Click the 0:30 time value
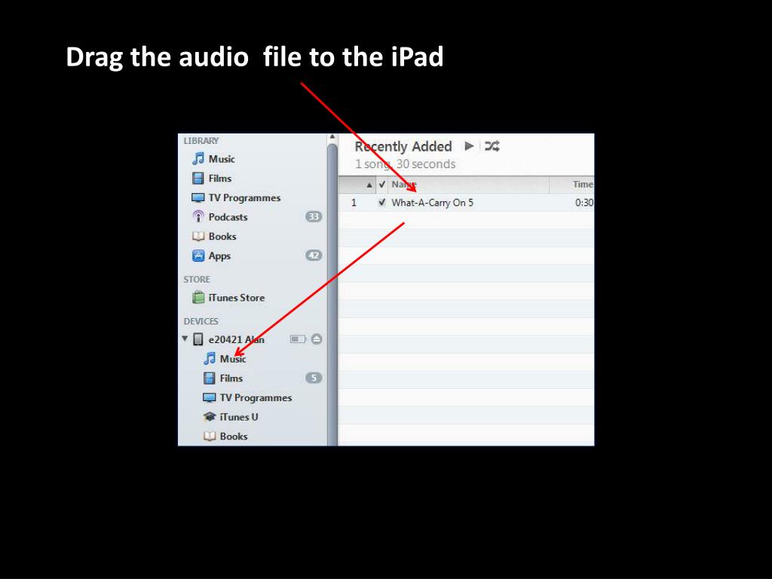Viewport: 772px width, 579px height. [x=584, y=203]
